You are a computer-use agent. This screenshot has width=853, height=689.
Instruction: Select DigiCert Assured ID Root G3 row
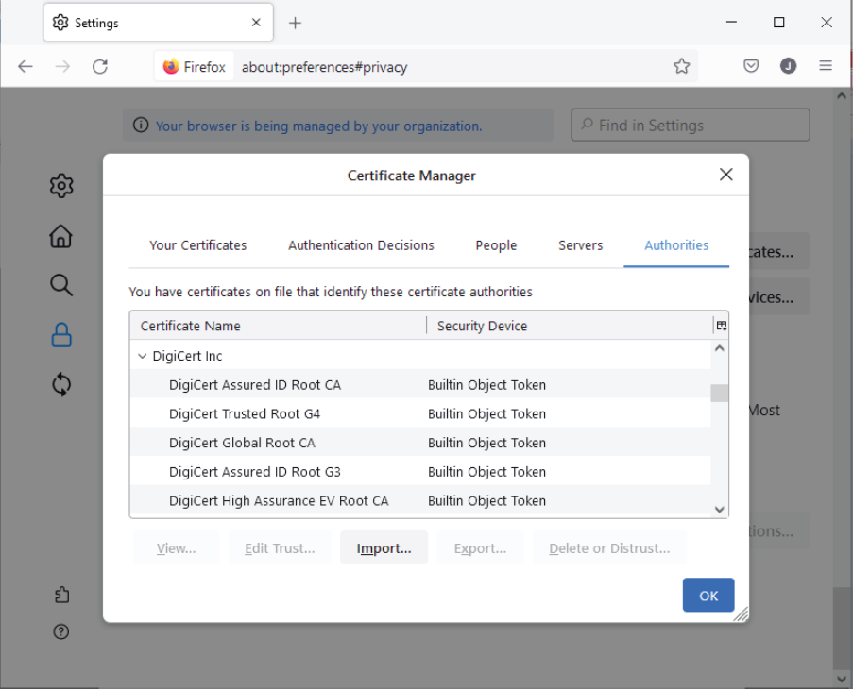coord(420,472)
